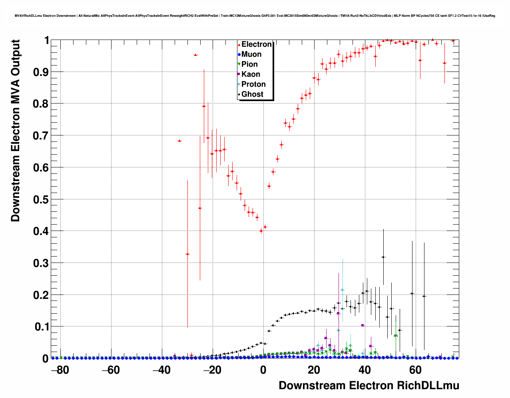Click the highest black Ghost point above 0.3
The height and width of the screenshot is (398, 510).
coord(383,257)
